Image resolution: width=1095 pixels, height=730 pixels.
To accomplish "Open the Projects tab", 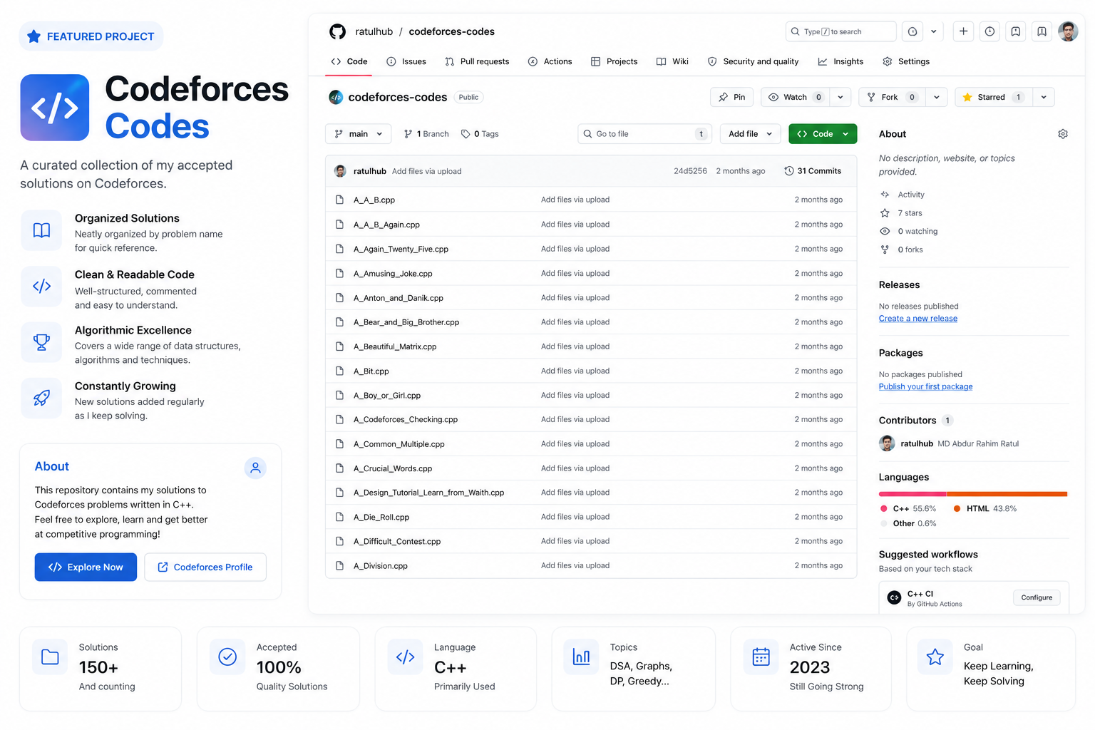I will (615, 61).
